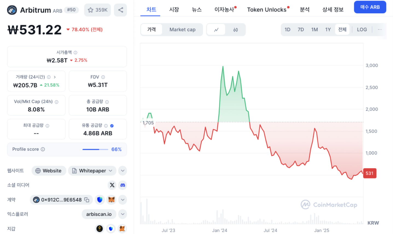Toggle the LOG scale option
393x239 pixels.
pos(362,30)
